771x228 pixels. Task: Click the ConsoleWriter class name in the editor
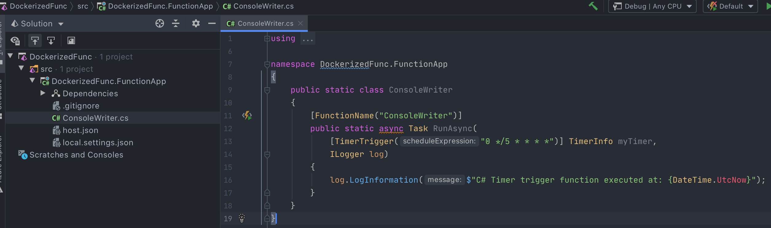(x=421, y=90)
